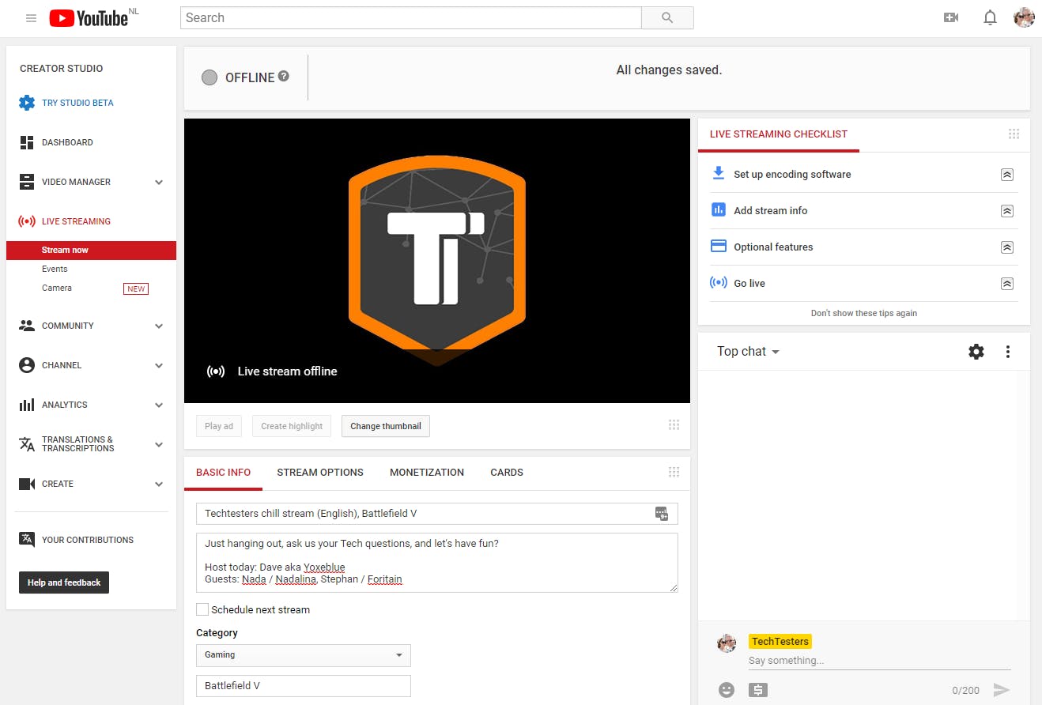The image size is (1042, 705).
Task: Collapse the Add stream info tip
Action: pos(1007,211)
